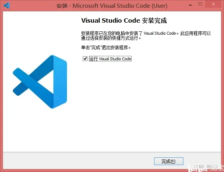Uncheck the 运行 Visual Studio Code checkbox
The height and width of the screenshot is (172, 224).
point(85,58)
